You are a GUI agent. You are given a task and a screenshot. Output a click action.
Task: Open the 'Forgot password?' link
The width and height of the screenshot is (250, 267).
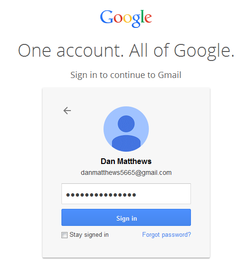166,235
